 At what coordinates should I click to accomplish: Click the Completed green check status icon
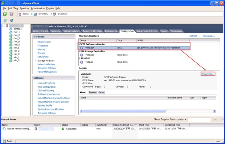[63, 129]
